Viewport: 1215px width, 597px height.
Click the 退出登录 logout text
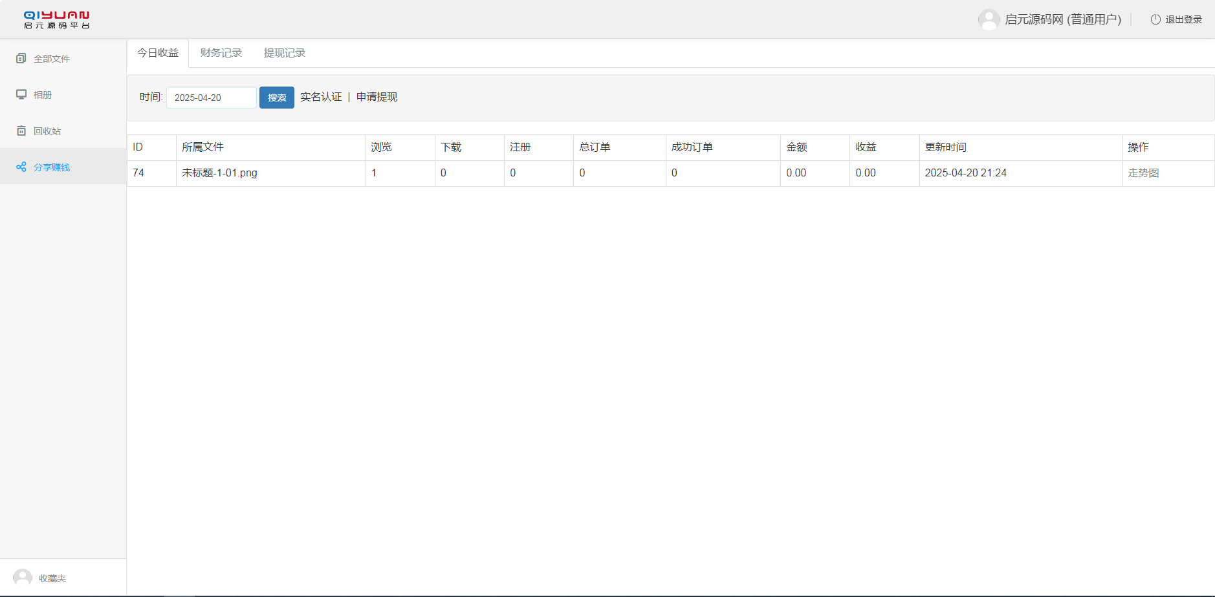tap(1183, 20)
